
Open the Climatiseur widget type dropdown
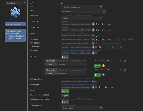click(15, 3)
